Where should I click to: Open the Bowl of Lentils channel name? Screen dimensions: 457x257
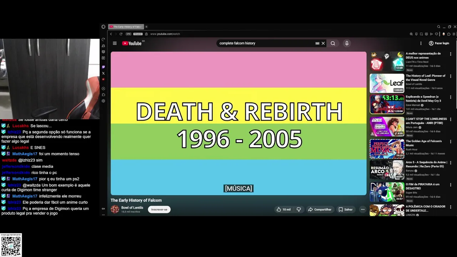click(132, 207)
